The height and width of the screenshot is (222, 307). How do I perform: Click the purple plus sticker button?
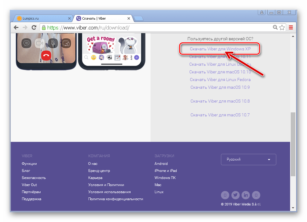[137, 57]
